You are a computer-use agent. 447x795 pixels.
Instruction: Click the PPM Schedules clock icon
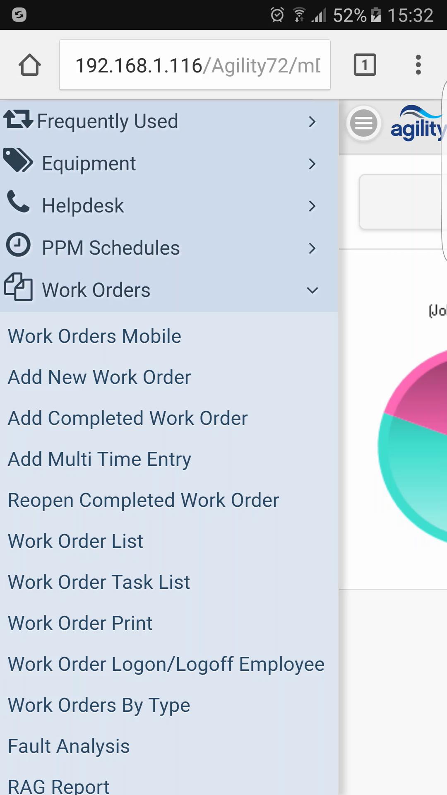pos(18,245)
